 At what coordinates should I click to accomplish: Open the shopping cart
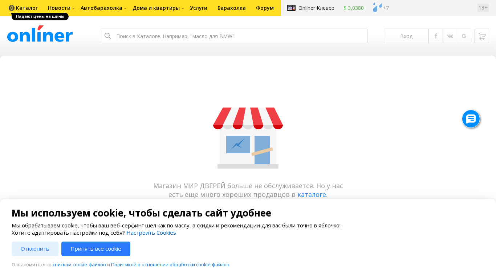482,36
